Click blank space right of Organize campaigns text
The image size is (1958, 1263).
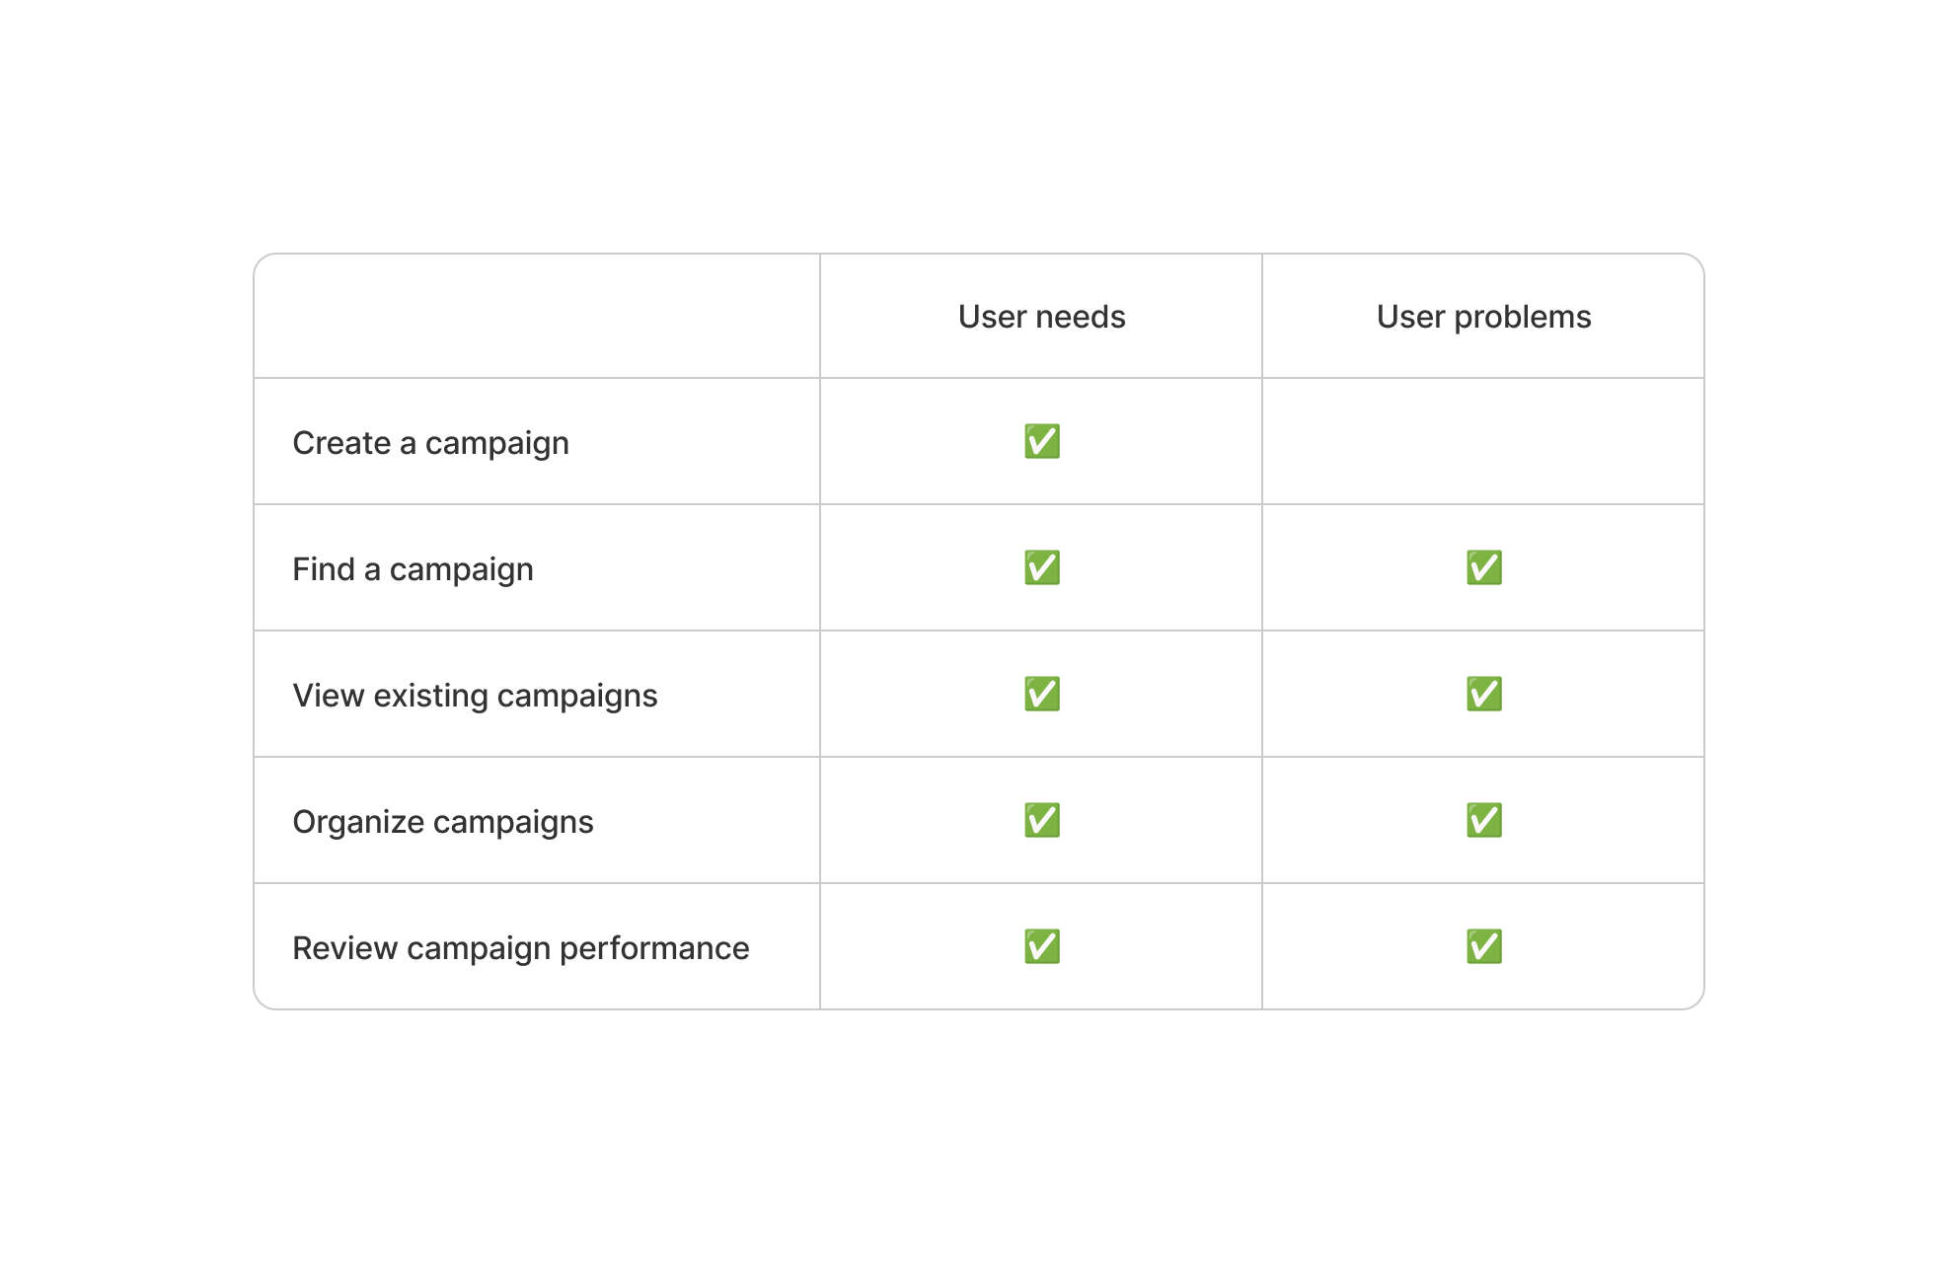pyautogui.click(x=706, y=822)
